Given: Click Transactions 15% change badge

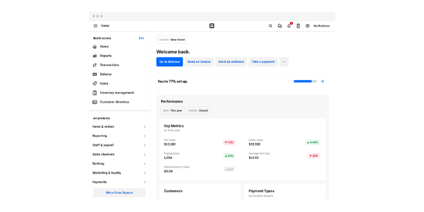Looking at the screenshot, I should pyautogui.click(x=229, y=156).
